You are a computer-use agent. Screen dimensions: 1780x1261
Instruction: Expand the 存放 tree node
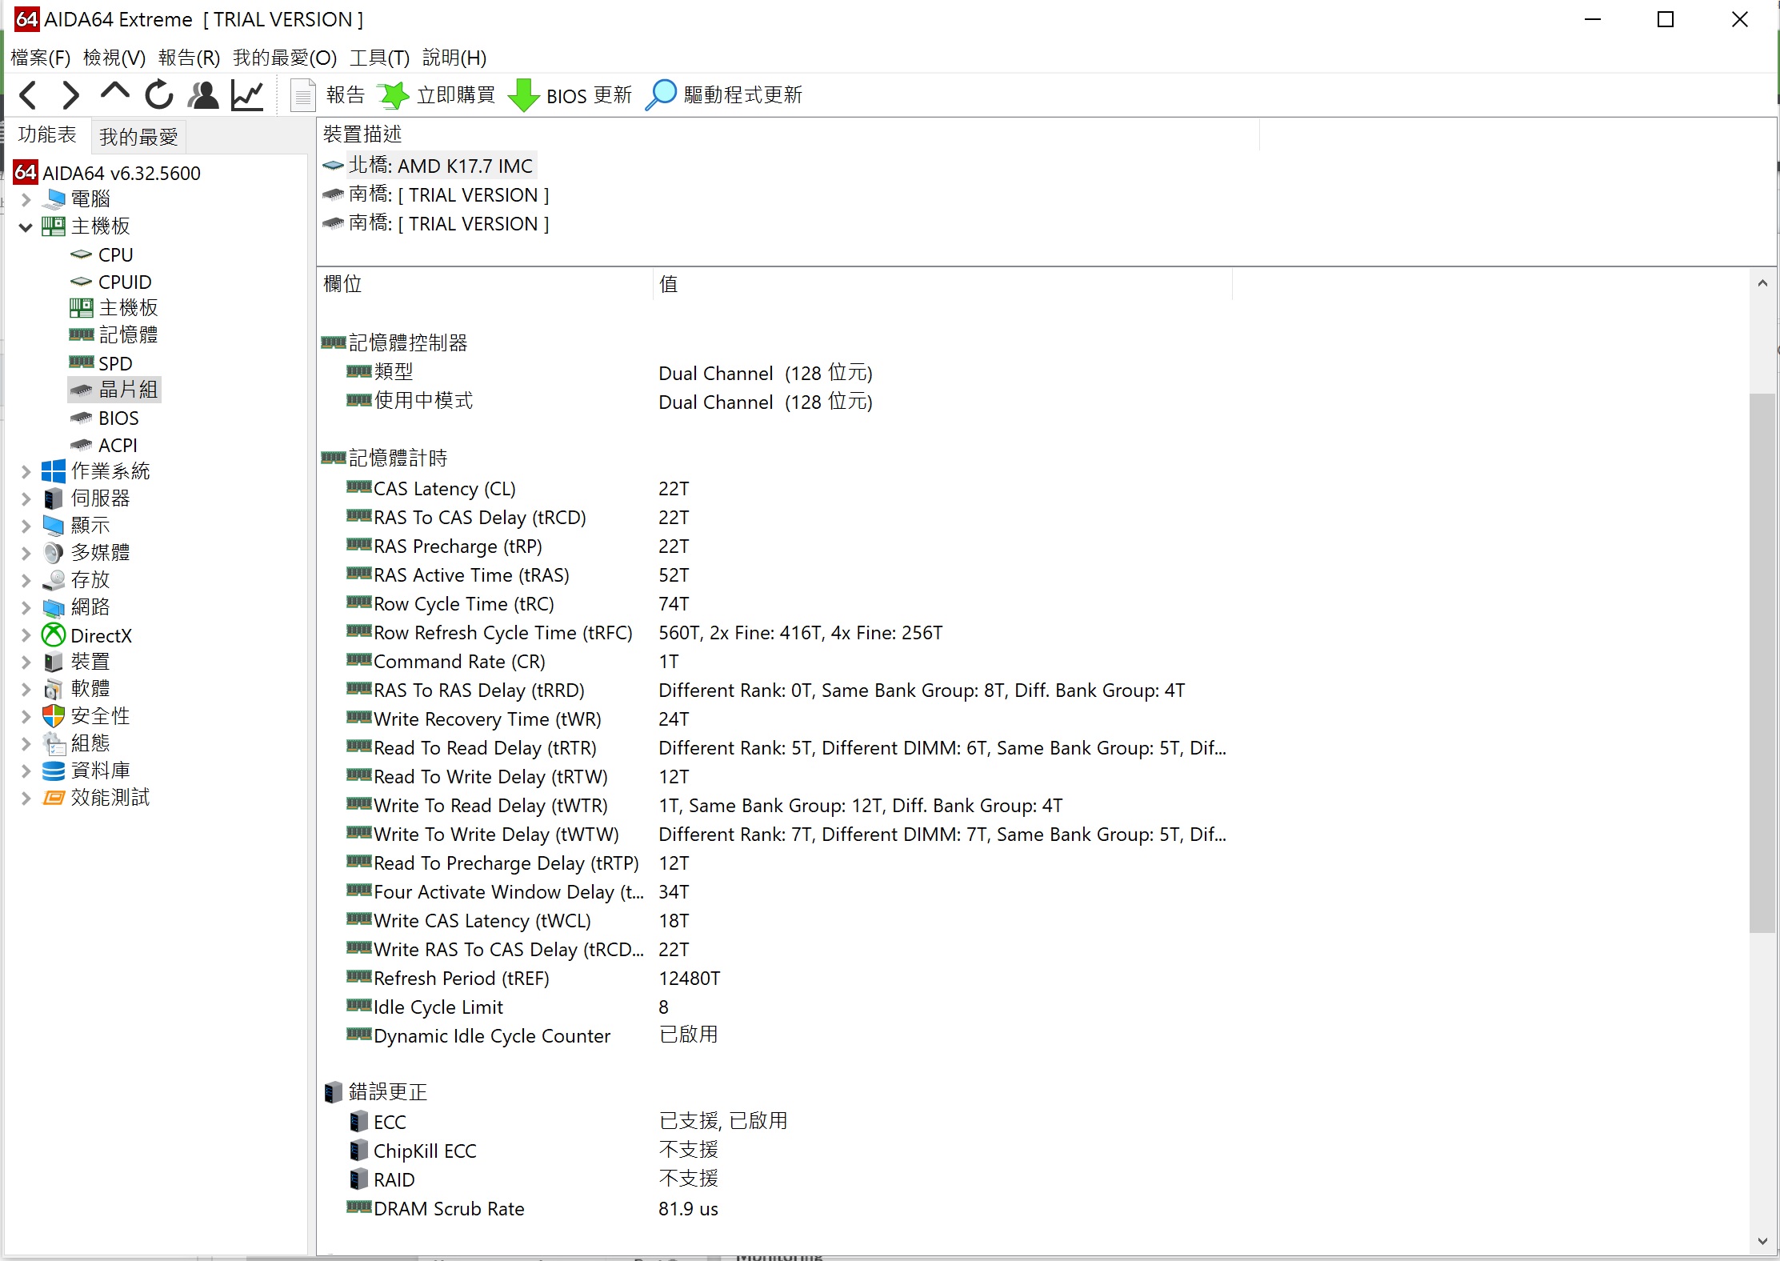26,581
